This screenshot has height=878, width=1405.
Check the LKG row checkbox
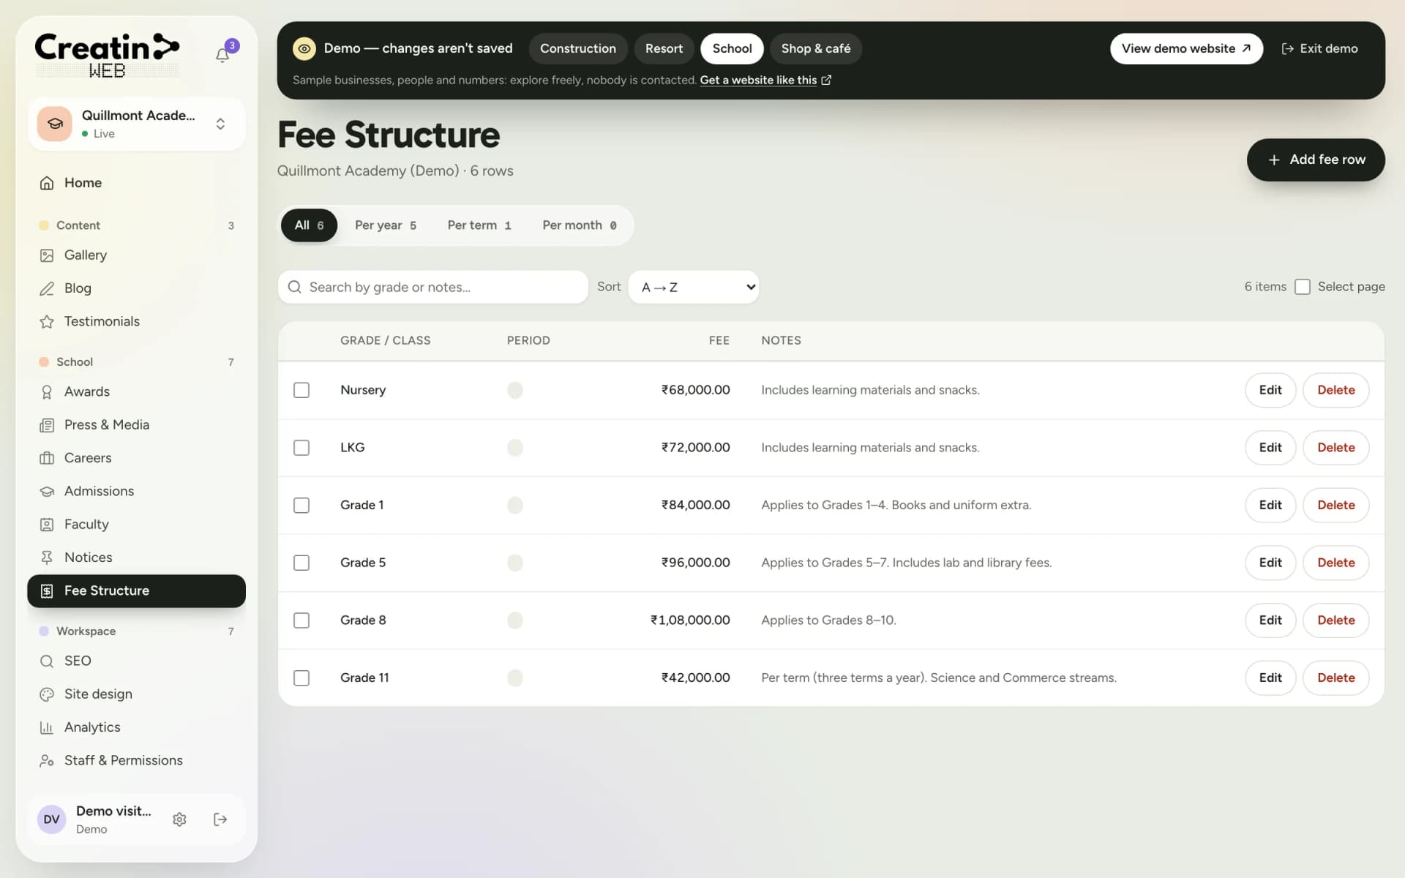point(301,448)
